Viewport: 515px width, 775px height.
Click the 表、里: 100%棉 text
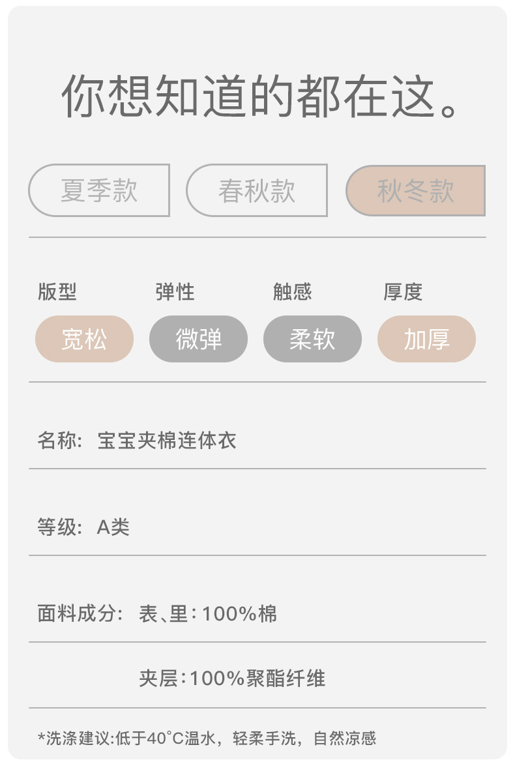click(208, 614)
